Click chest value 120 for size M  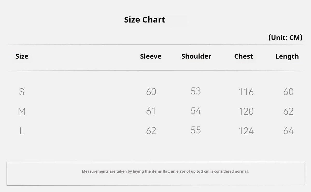pyautogui.click(x=246, y=111)
